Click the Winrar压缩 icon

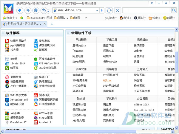tap(36, 118)
